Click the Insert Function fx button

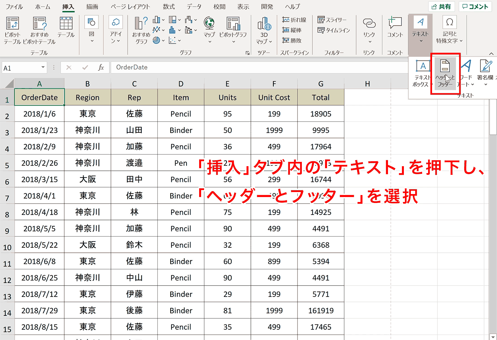coord(101,67)
